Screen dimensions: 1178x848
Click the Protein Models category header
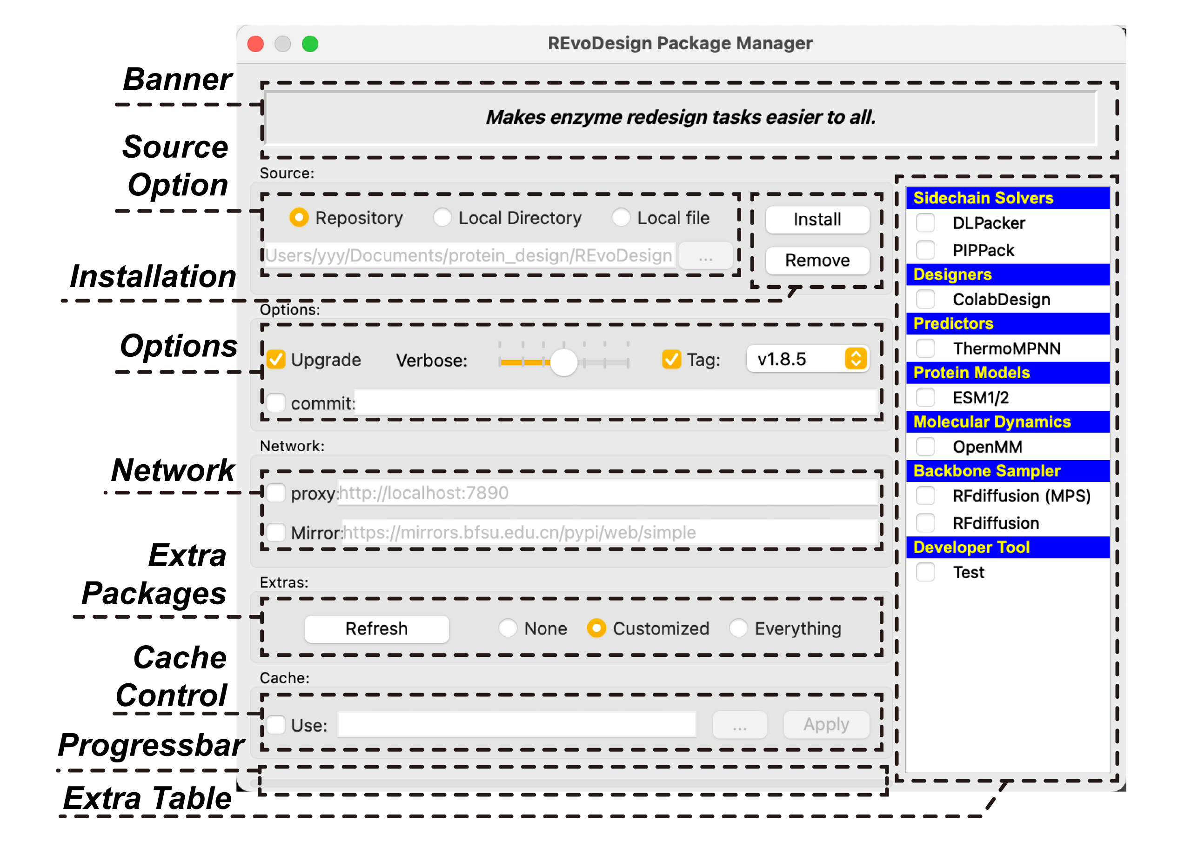1008,373
